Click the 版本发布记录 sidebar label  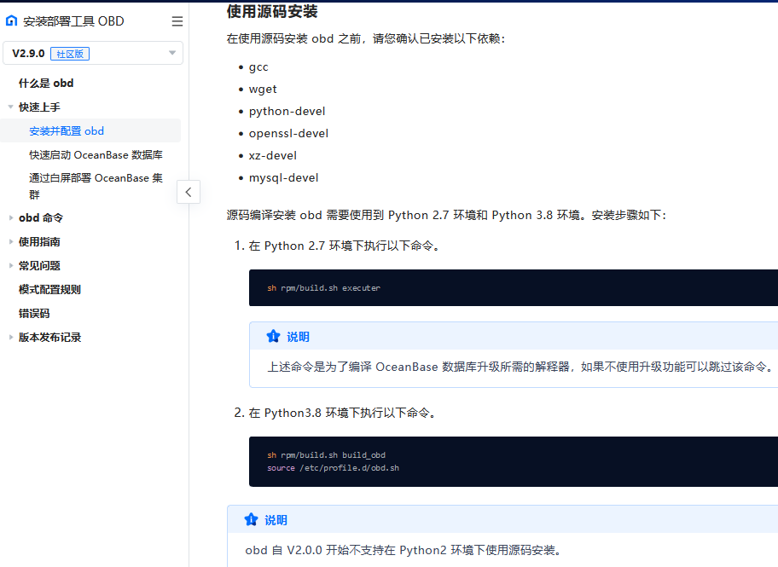point(50,338)
